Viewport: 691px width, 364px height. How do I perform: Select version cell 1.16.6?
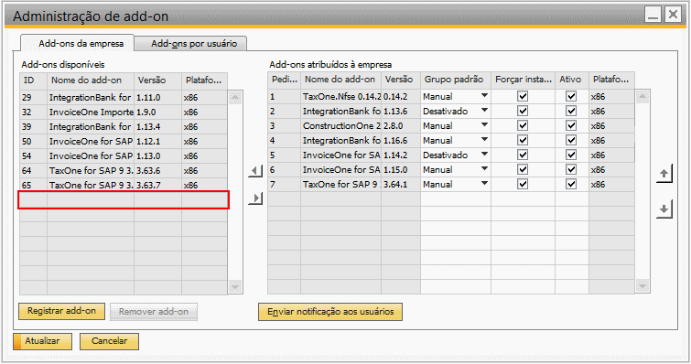(401, 141)
